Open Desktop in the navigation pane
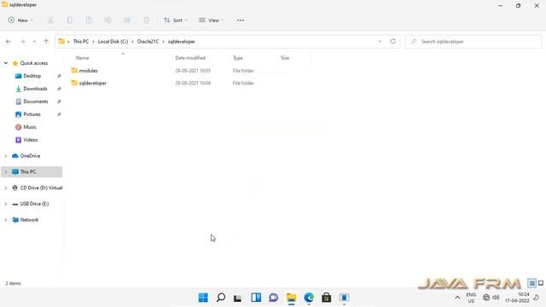546x307 pixels. [x=32, y=76]
